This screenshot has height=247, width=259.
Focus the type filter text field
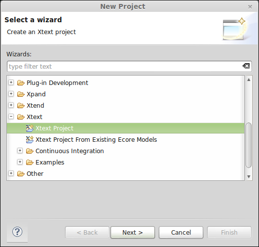pyautogui.click(x=124, y=66)
